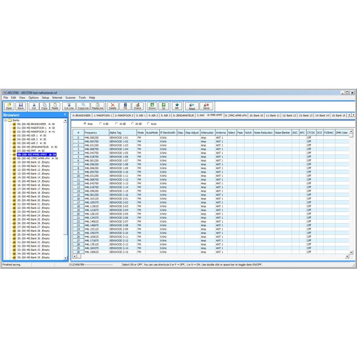Close the Browser panel with X
This screenshot has width=357, height=357.
(x=65, y=115)
